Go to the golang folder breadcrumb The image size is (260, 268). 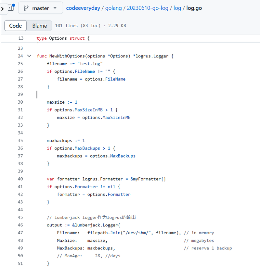click(x=113, y=8)
